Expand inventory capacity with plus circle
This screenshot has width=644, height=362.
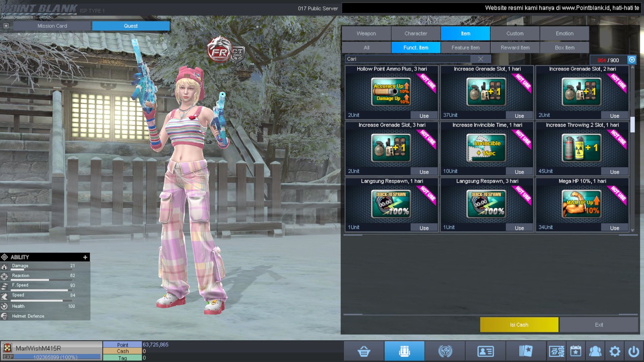(632, 60)
